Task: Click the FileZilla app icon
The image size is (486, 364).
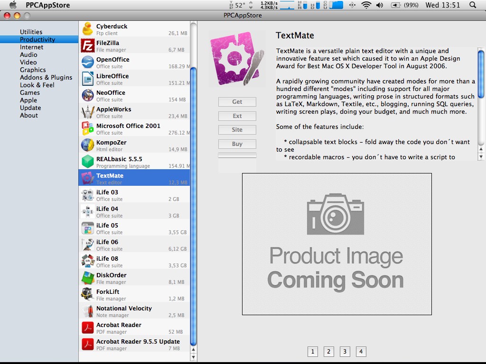Action: tap(88, 45)
